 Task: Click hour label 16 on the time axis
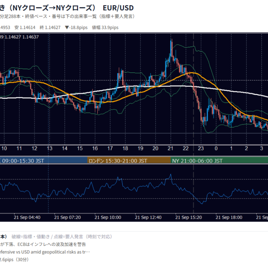(95, 148)
